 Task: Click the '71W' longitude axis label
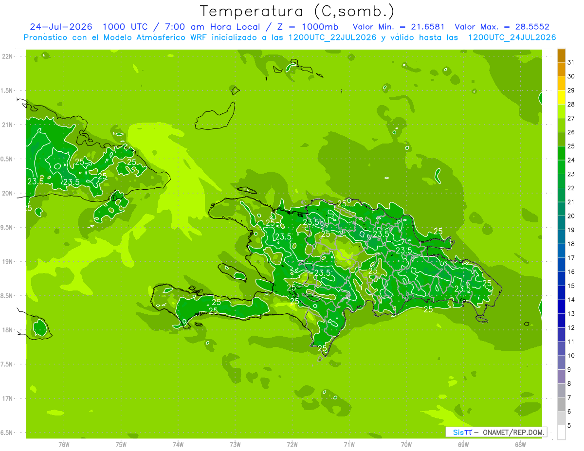coord(349,445)
